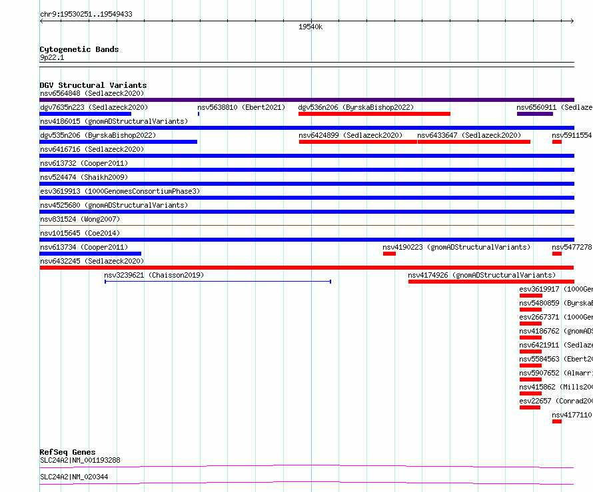Select the RefSeq Genes track title
Screen dimensions: 593x492
[67, 452]
